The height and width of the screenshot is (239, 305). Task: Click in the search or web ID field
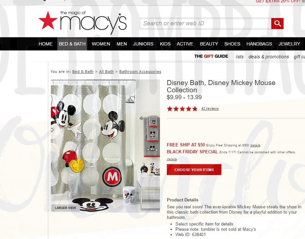click(206, 23)
